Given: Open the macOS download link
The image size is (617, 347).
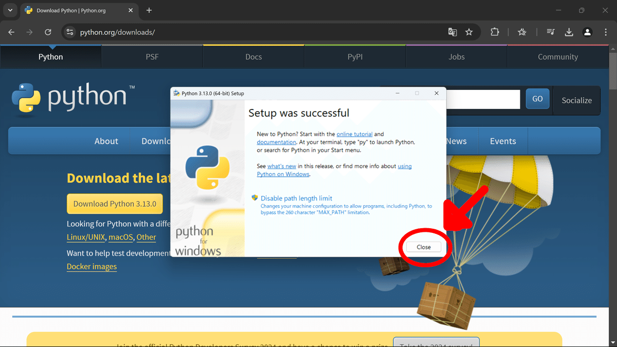Looking at the screenshot, I should [x=121, y=237].
